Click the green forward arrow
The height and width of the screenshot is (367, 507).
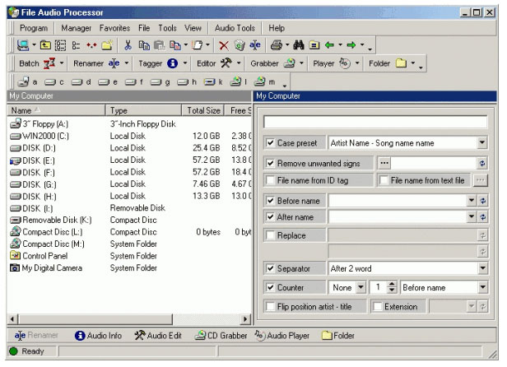click(x=351, y=45)
